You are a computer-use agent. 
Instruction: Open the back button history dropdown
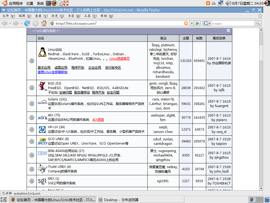pos(10,23)
